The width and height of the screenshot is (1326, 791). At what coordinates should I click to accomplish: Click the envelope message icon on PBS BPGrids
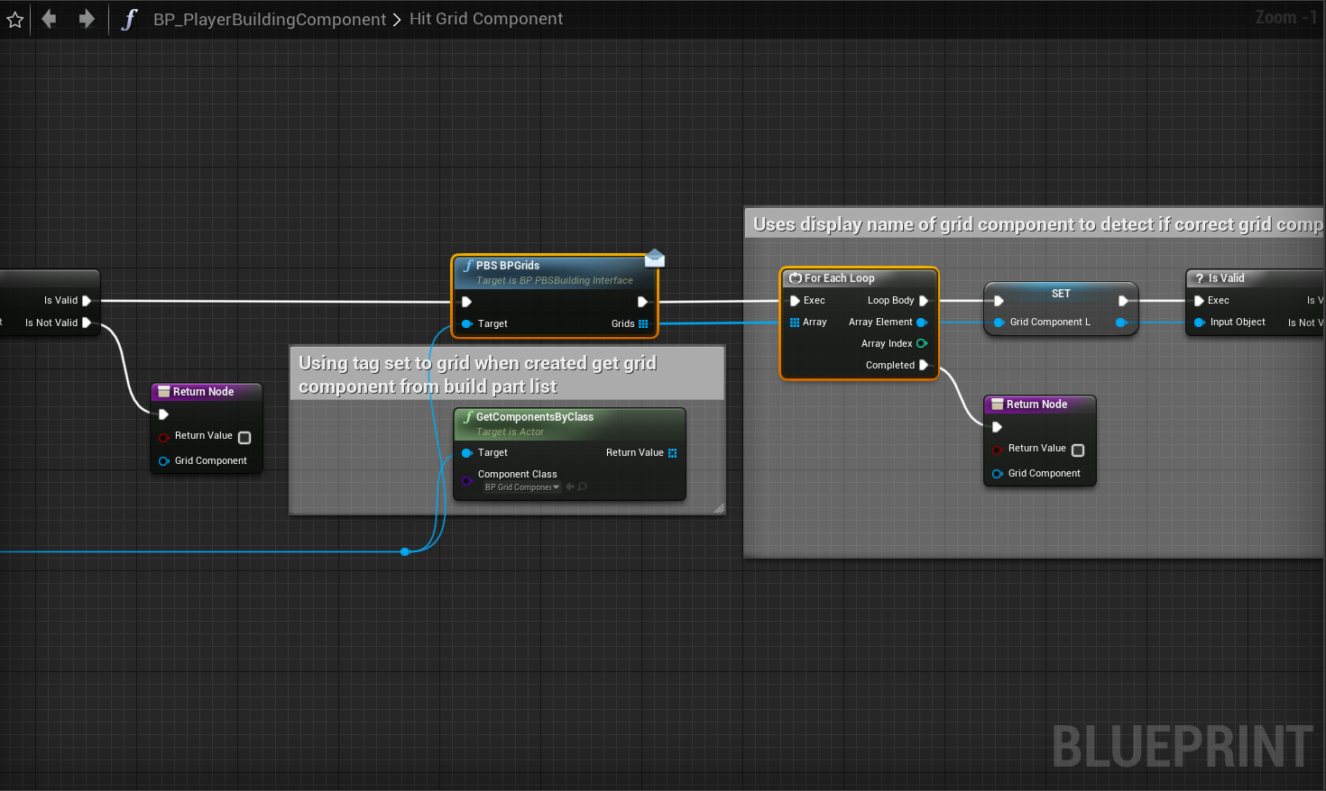coord(655,259)
